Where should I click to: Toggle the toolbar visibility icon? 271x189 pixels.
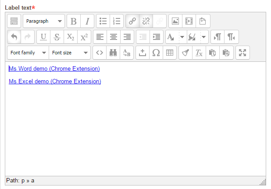point(14,21)
